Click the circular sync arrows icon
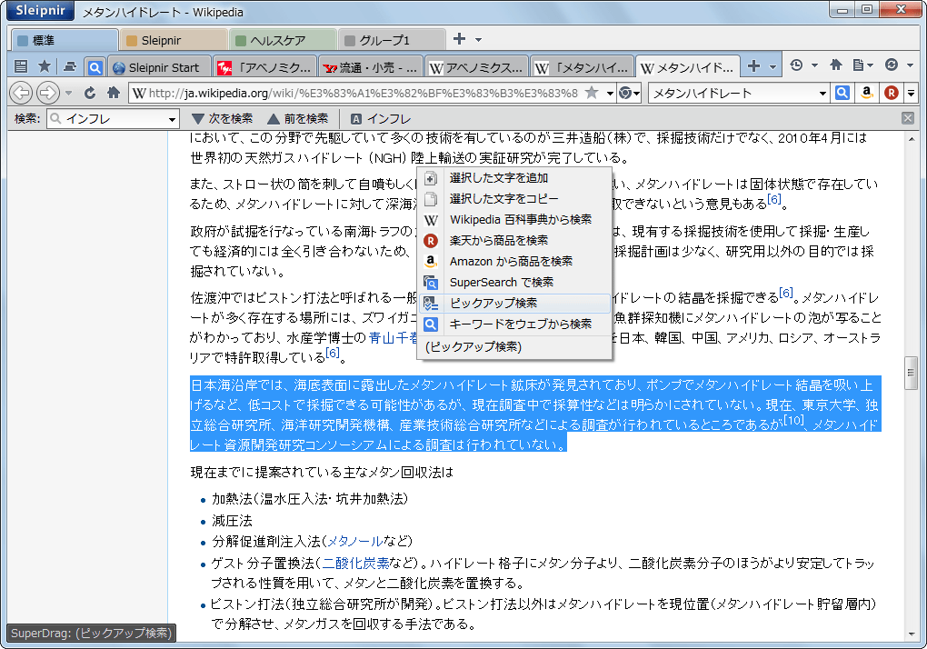The image size is (927, 649). 892,65
